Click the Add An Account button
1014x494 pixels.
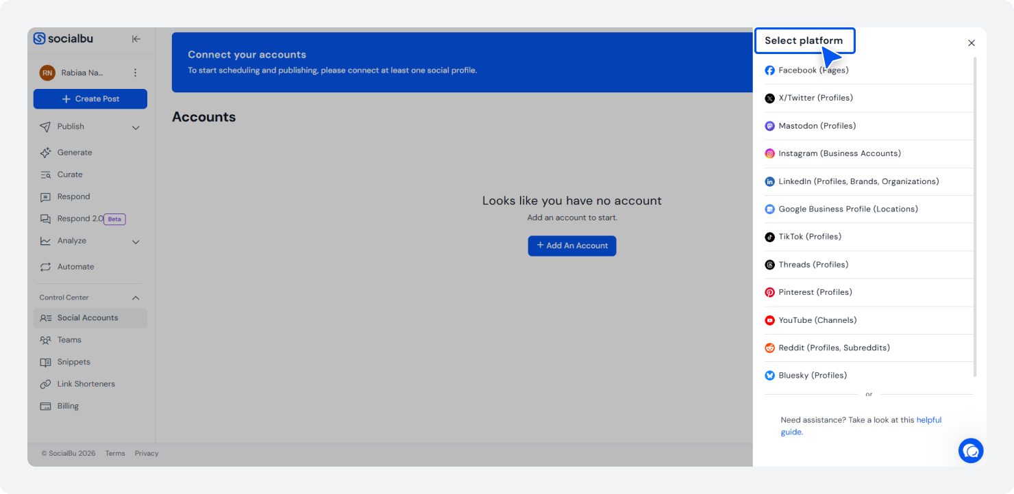click(x=572, y=246)
